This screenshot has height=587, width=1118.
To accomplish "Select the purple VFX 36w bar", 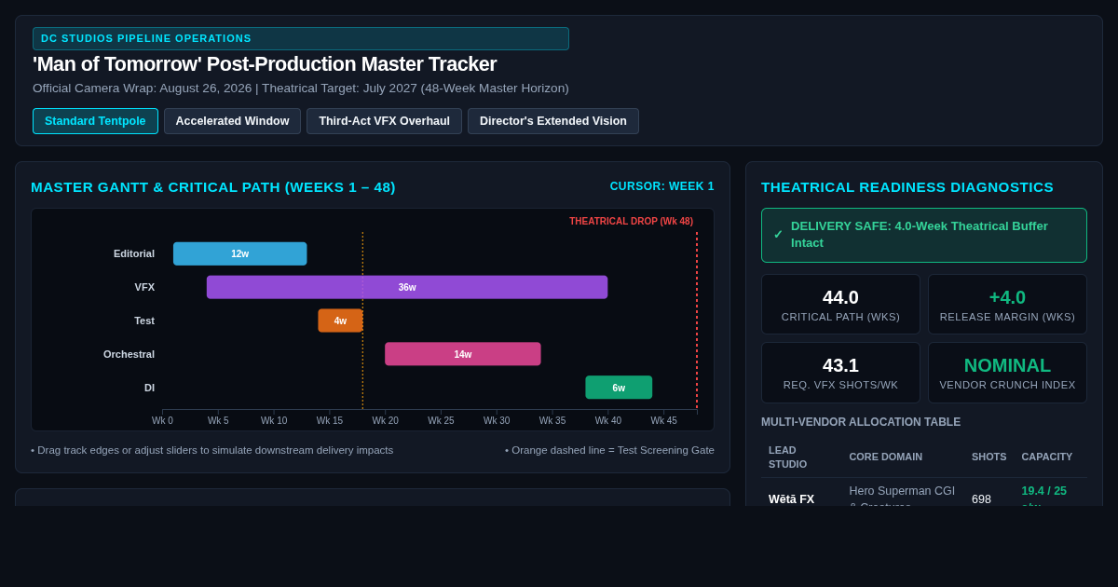I will (407, 287).
